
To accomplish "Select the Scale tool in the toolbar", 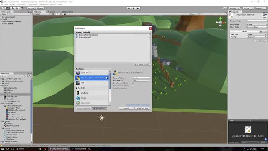I will pyautogui.click(x=17, y=8).
